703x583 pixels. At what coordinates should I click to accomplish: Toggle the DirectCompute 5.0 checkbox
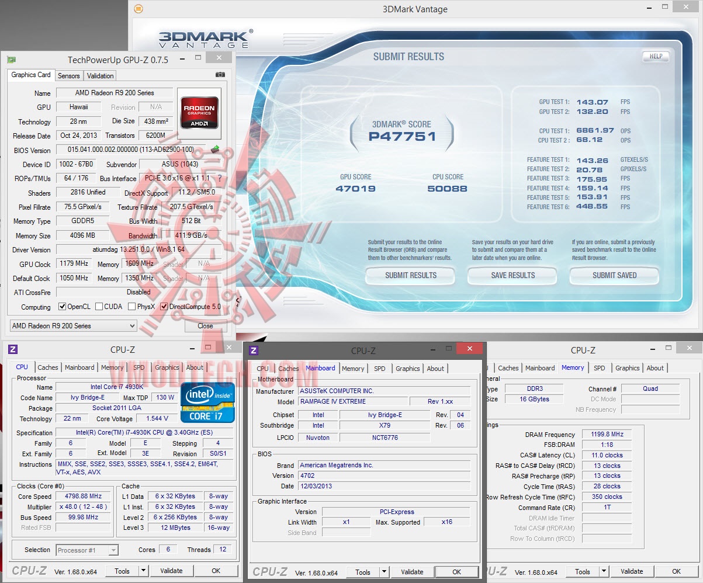pyautogui.click(x=164, y=307)
